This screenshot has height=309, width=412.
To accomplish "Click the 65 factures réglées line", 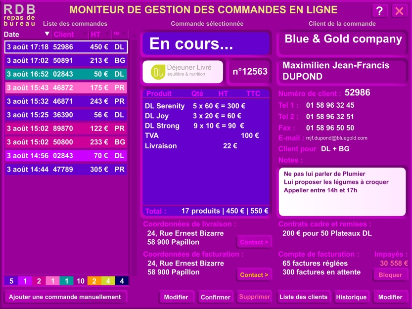I will [315, 264].
